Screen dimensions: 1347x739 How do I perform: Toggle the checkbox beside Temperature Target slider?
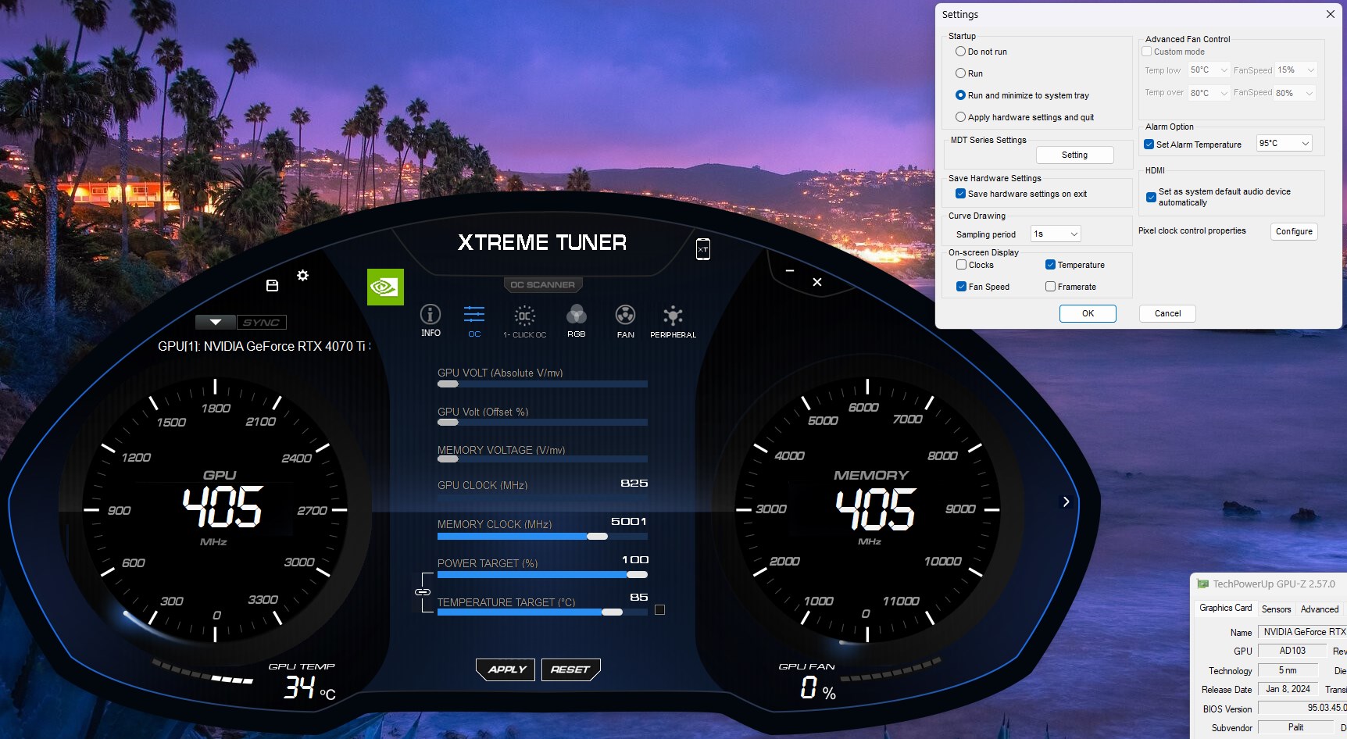point(659,609)
